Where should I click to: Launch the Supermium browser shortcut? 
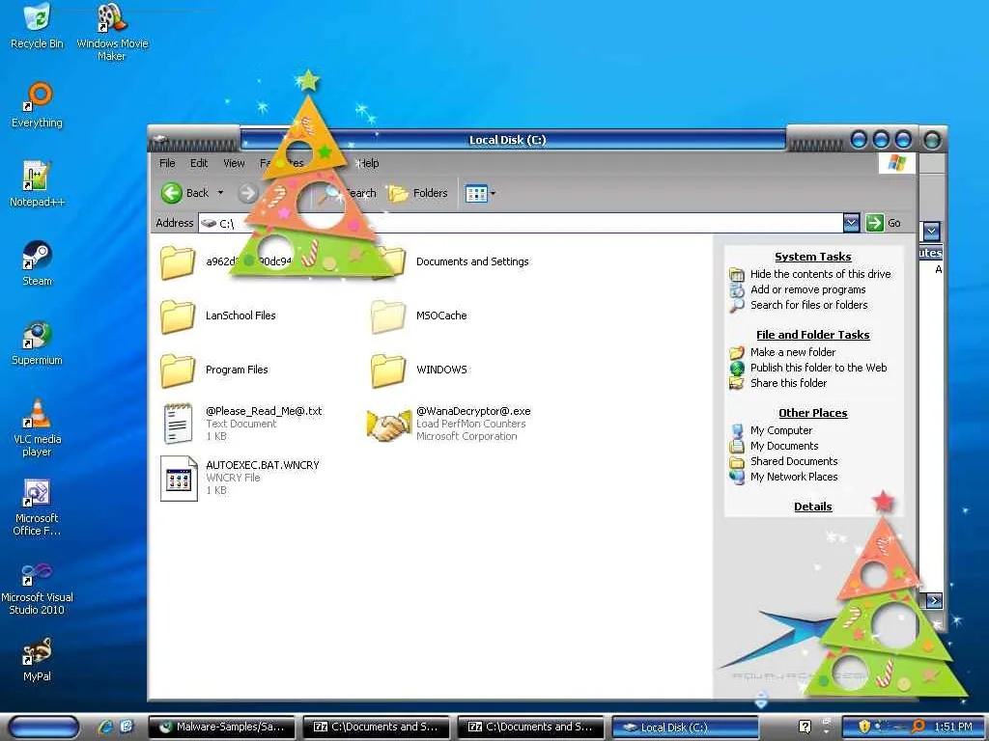tap(37, 343)
